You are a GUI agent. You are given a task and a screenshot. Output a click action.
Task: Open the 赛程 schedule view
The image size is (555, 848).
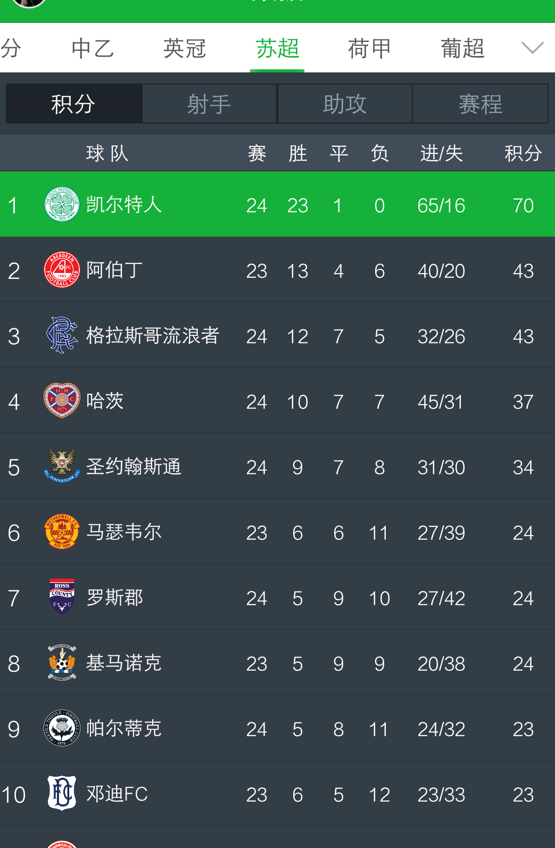(481, 104)
